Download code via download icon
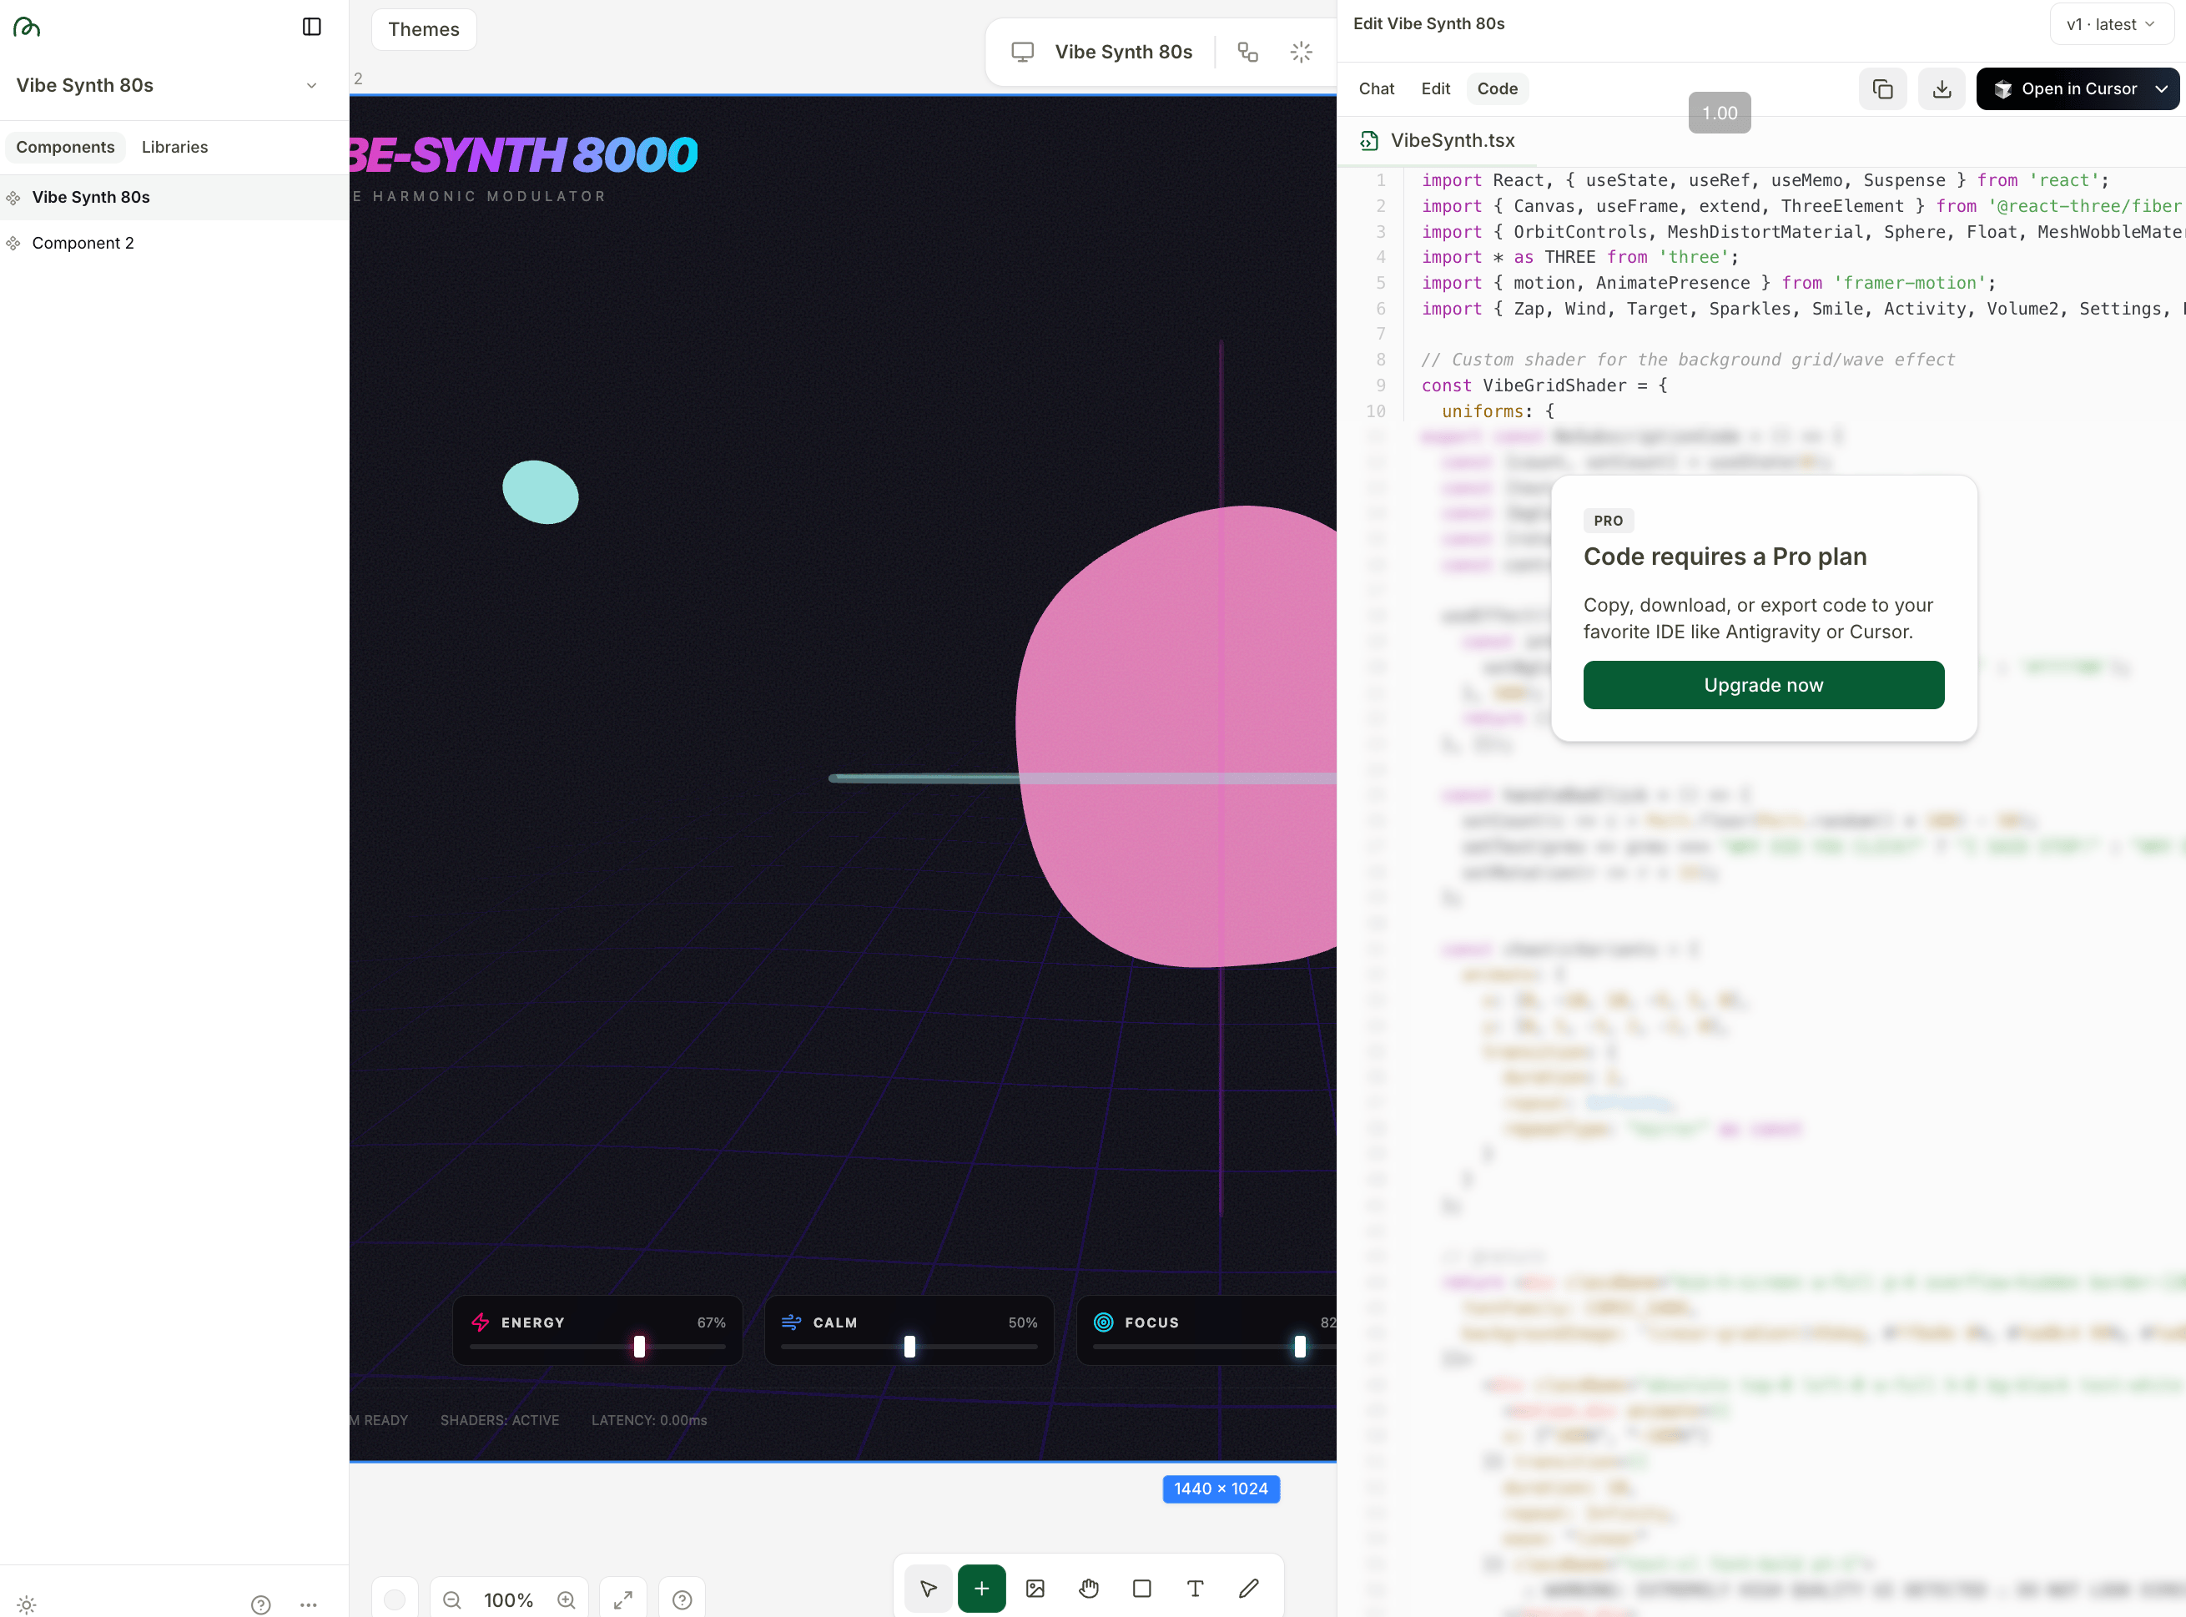Screen dimensions: 2186x1617 1942,89
